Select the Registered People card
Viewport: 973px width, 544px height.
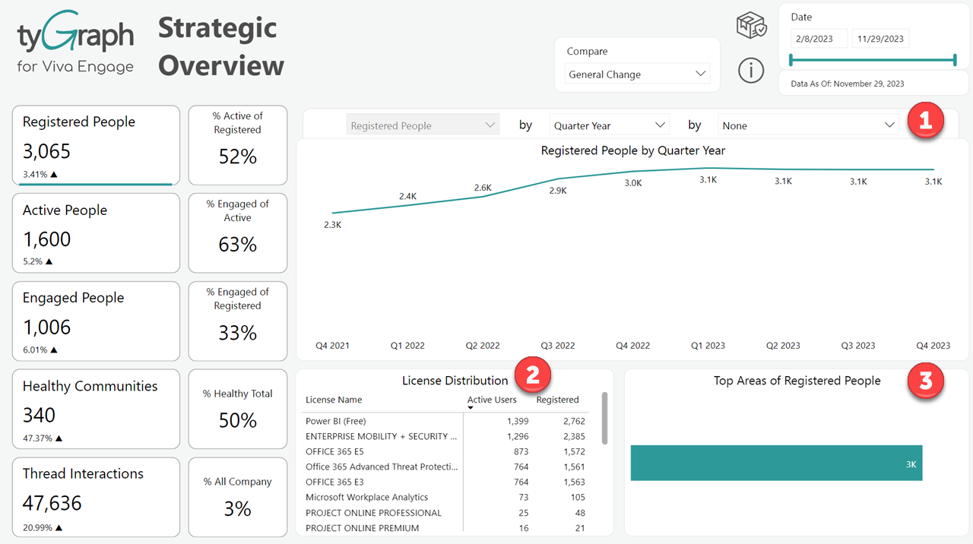click(97, 145)
